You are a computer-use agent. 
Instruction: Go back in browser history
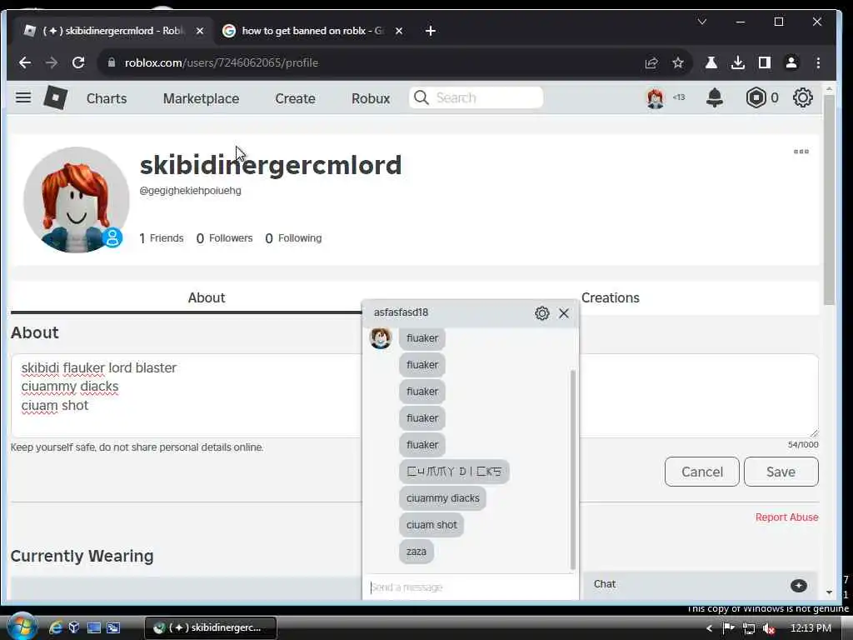click(25, 62)
